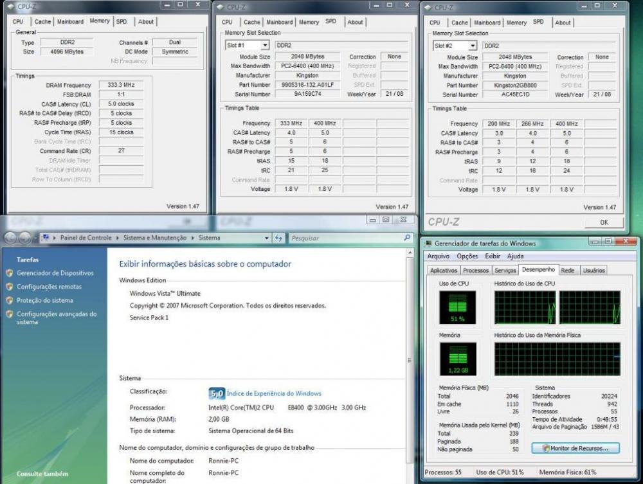Viewport: 643px width, 484px height.
Task: Click the shield icon beside Gerenciador de Dispositivos
Action: coord(9,273)
